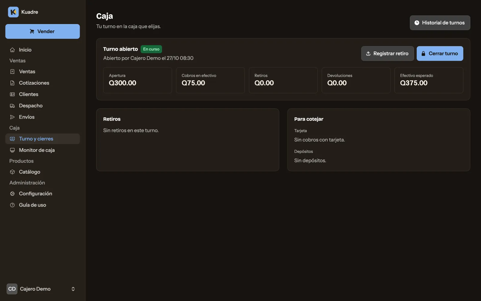Click the Apertura Q300.00 card

[x=137, y=80]
